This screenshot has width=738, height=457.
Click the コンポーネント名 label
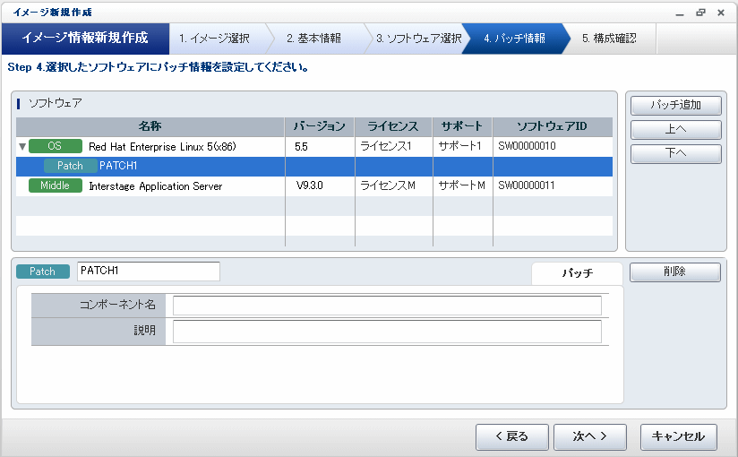(117, 305)
